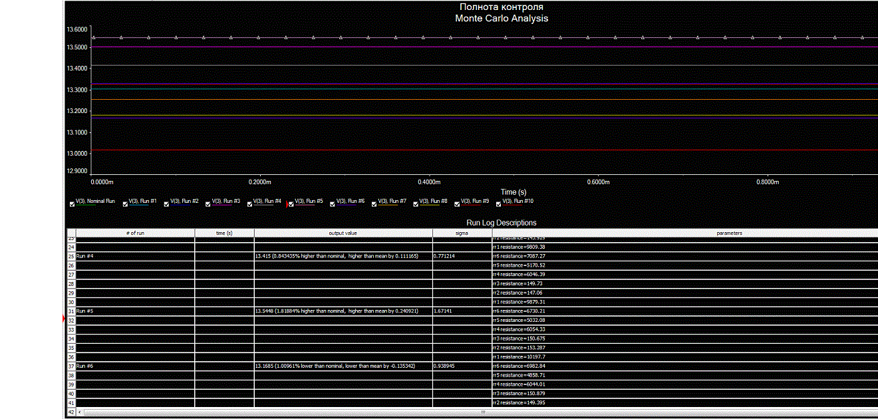Select 'rr5 resistance=4858.71' cell
Viewport: 878px width, 419px height.
(x=685, y=376)
